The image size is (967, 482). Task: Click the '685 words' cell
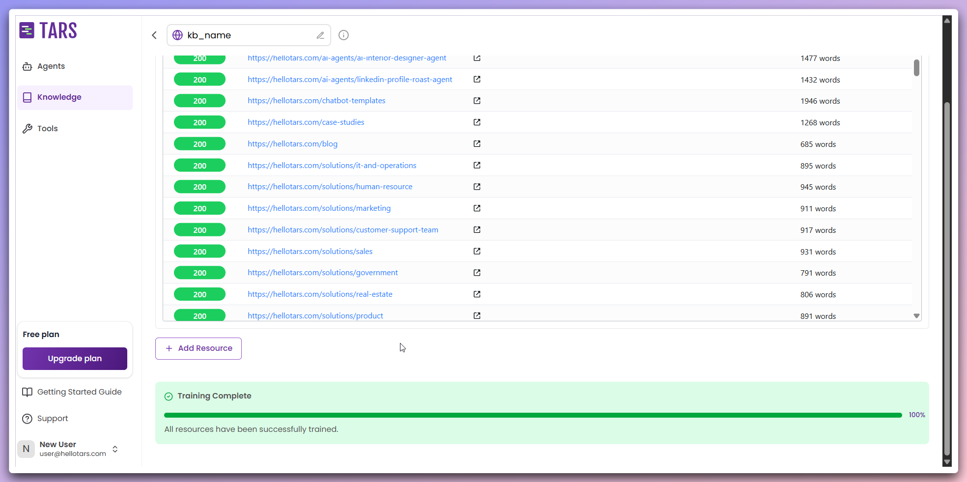pyautogui.click(x=818, y=144)
